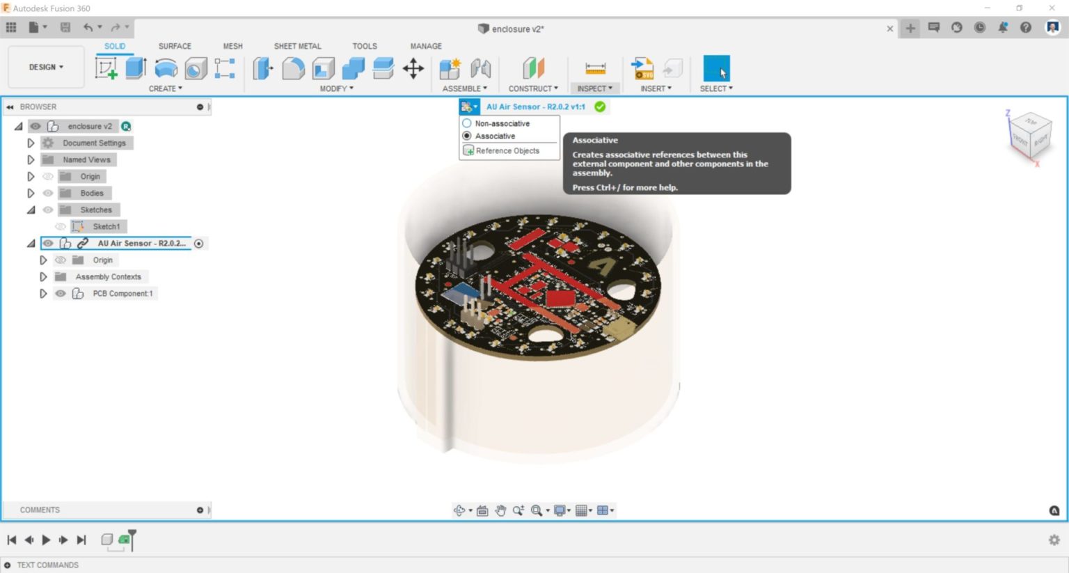Select the Associative radio button

466,136
